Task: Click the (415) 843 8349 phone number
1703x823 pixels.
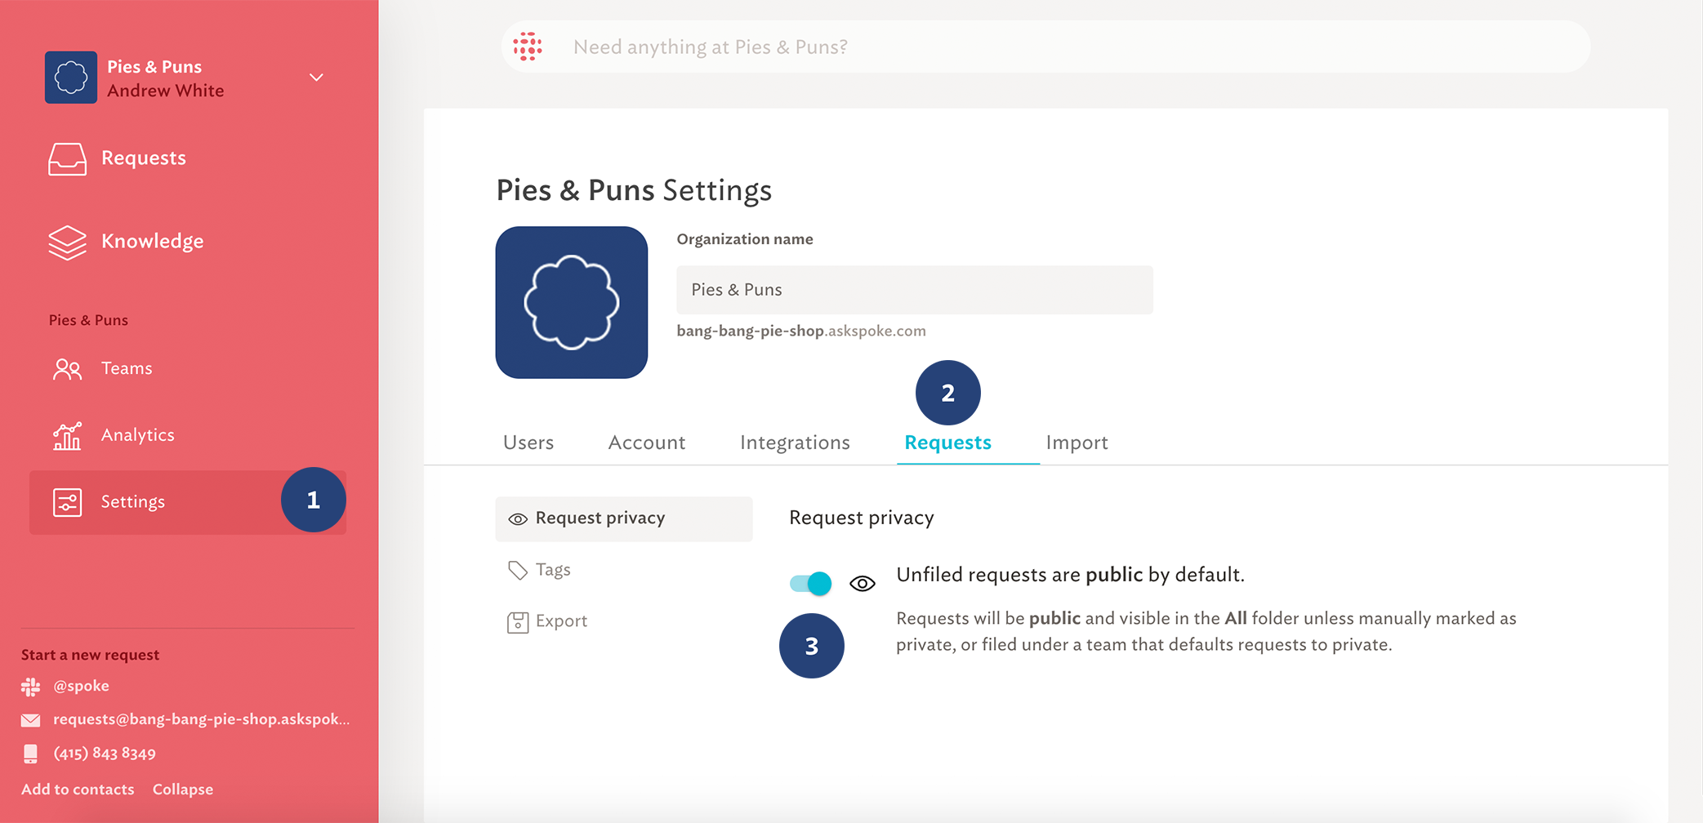Action: pyautogui.click(x=105, y=753)
